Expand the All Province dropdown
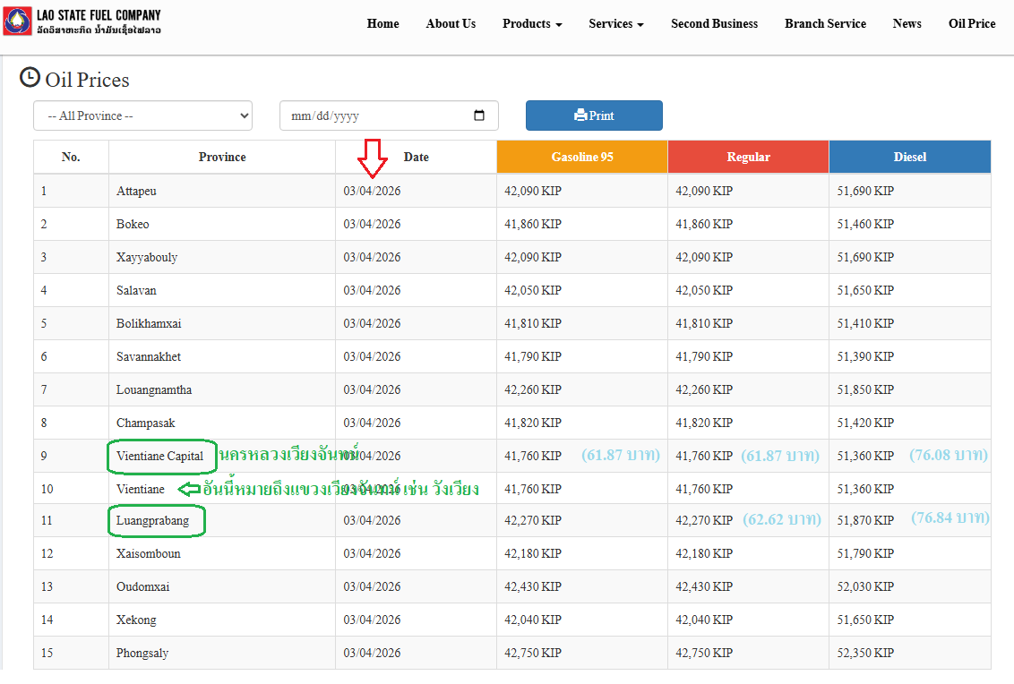 (142, 115)
